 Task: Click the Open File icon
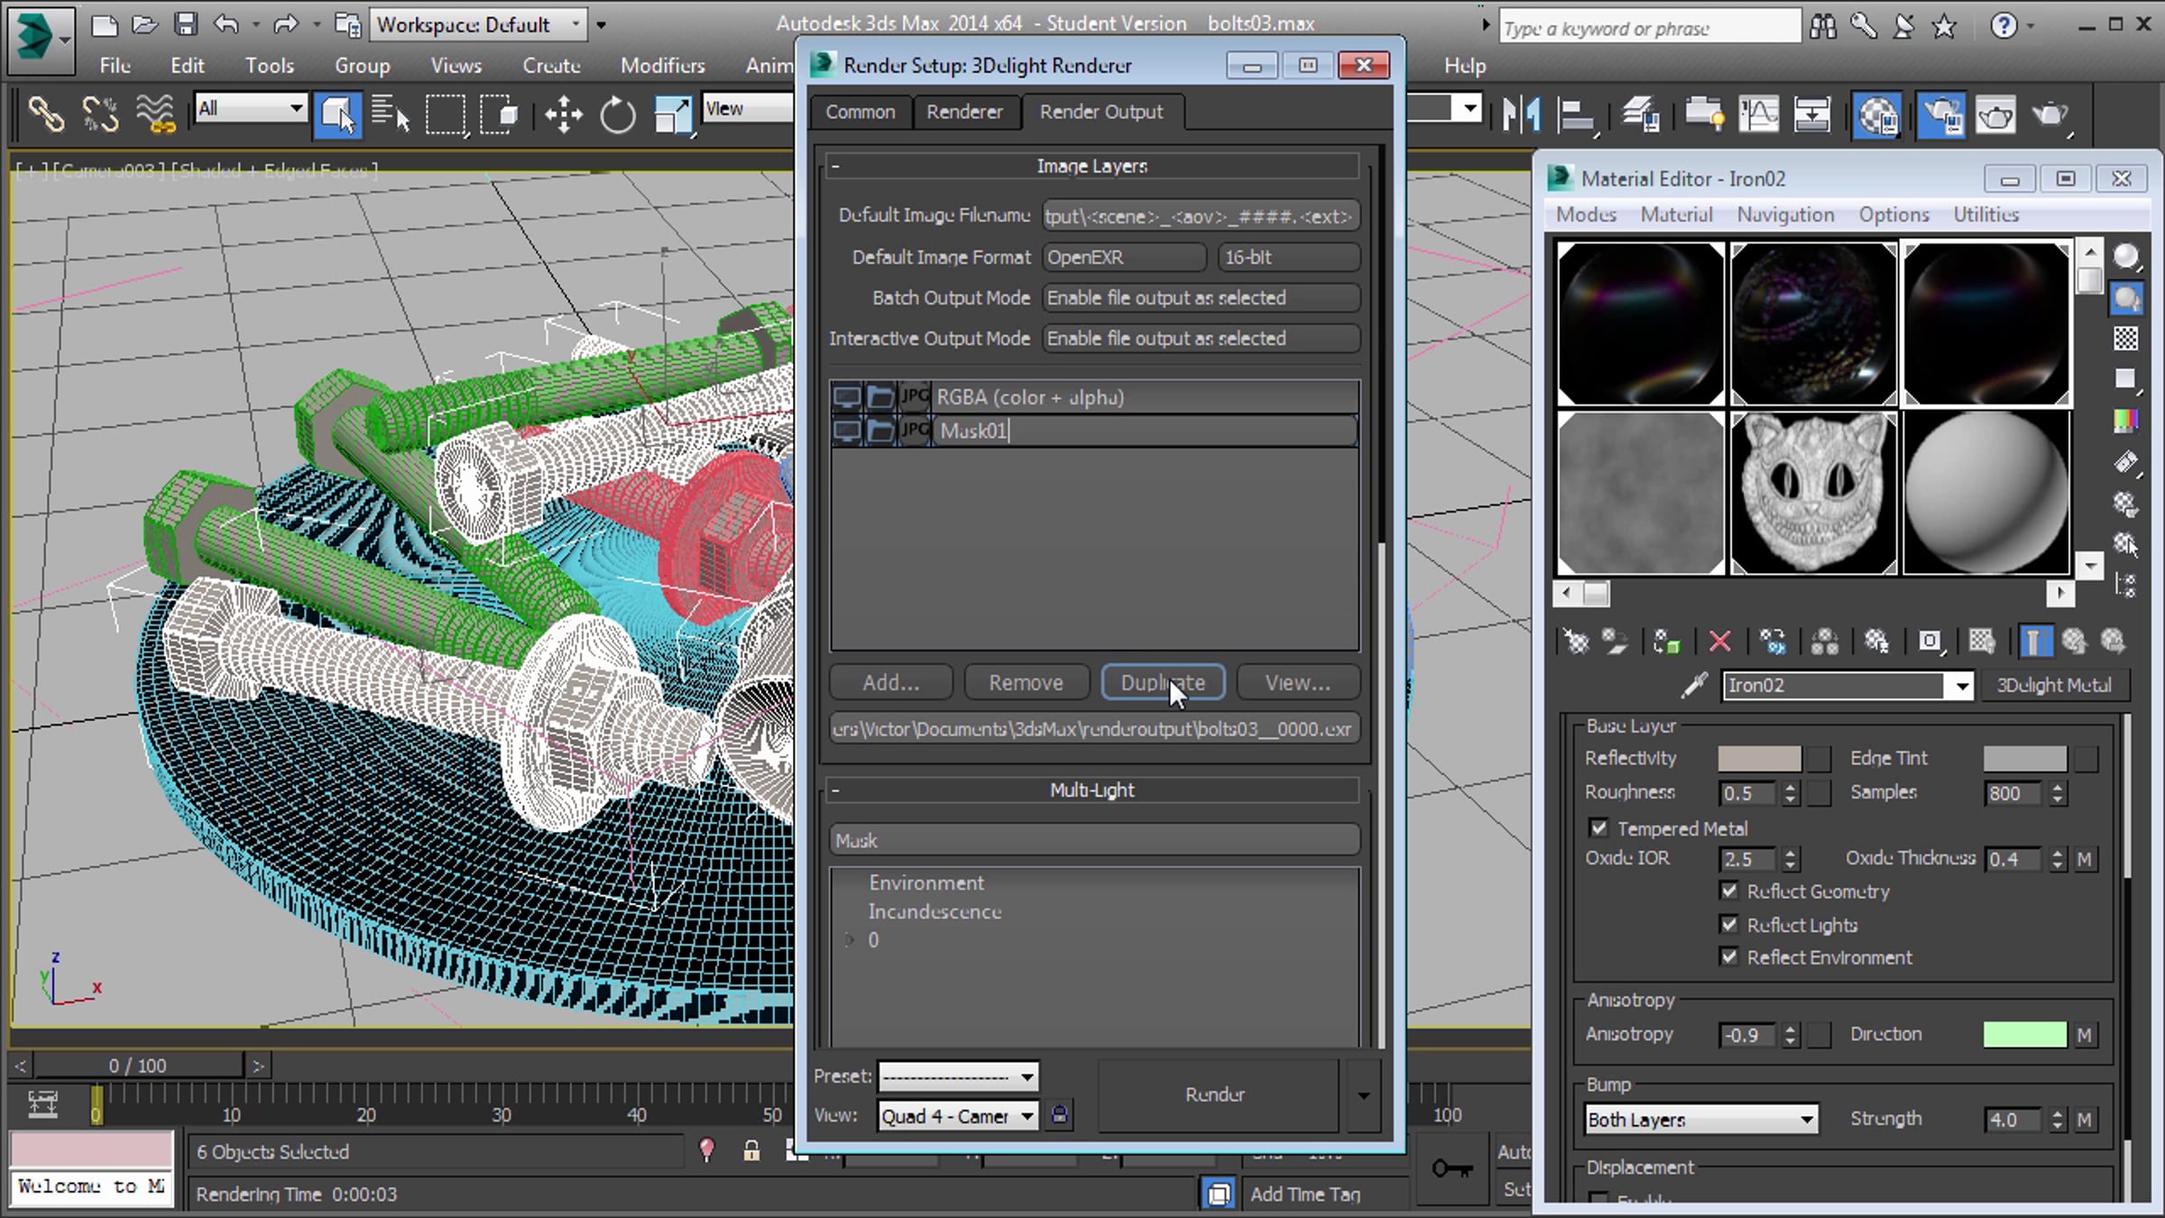(145, 24)
